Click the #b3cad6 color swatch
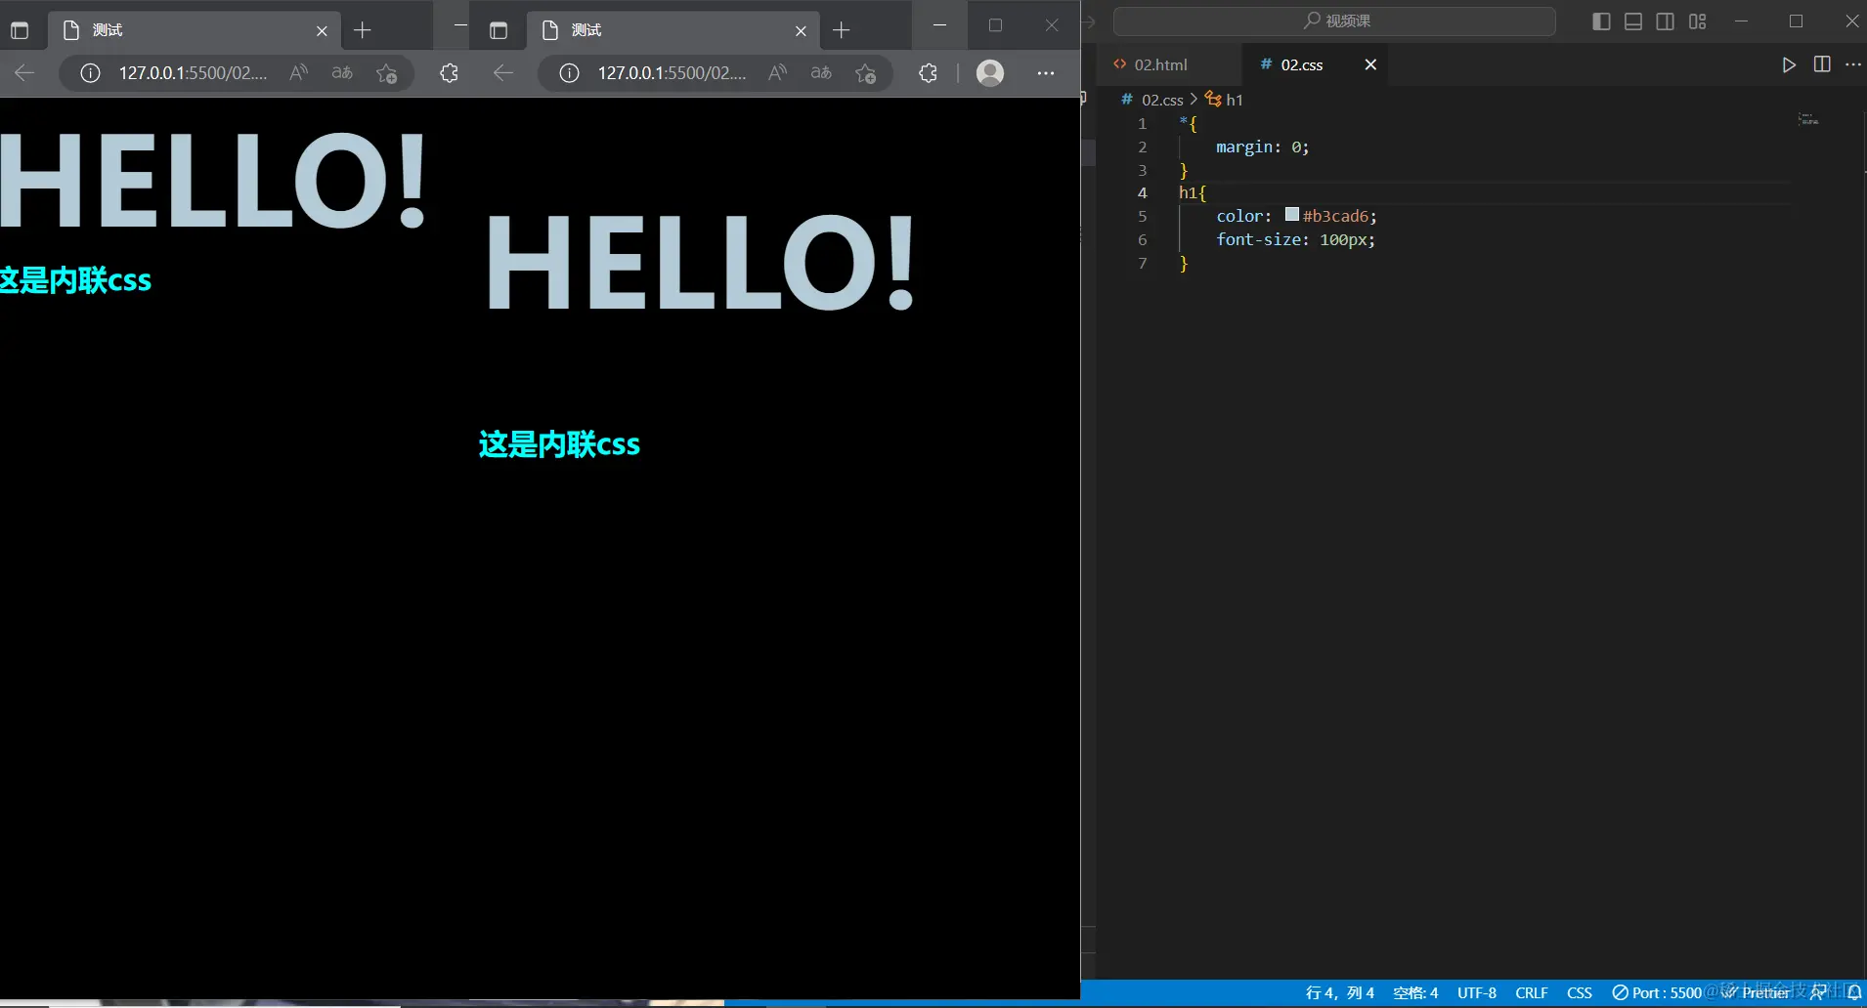Image resolution: width=1867 pixels, height=1008 pixels. [1291, 215]
